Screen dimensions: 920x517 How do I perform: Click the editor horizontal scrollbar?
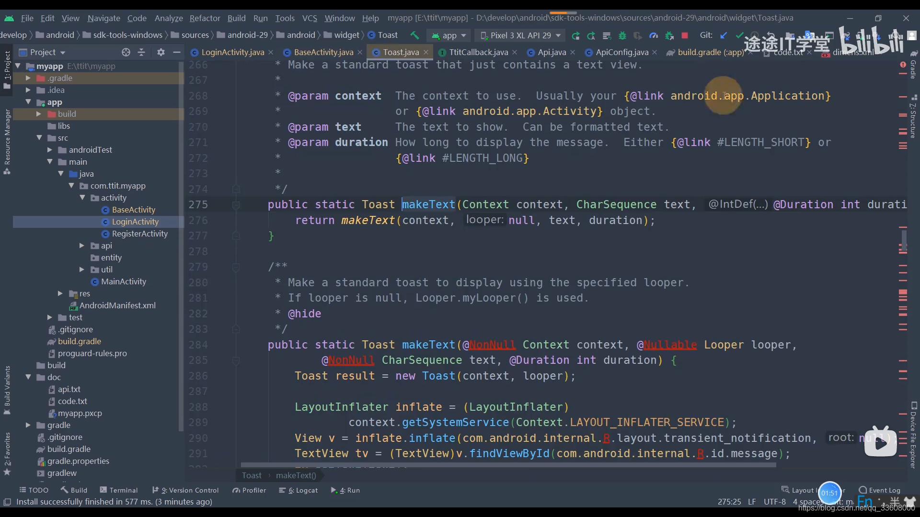pos(508,465)
